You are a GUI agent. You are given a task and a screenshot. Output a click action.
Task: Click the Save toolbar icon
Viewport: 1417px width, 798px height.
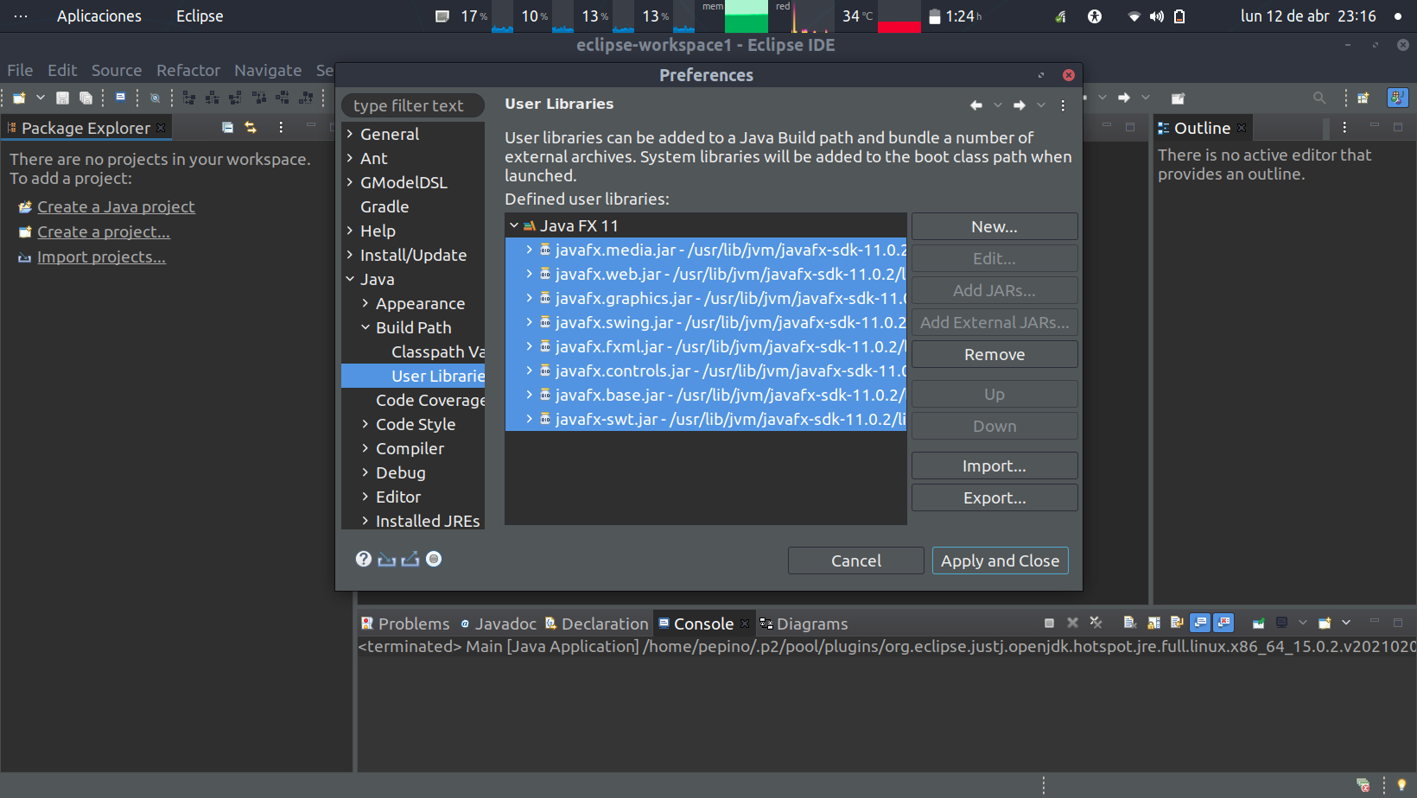(x=62, y=98)
